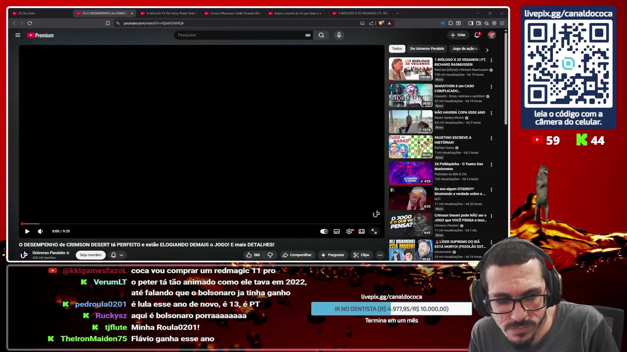Open options for MARATHON video
The image size is (627, 352).
click(x=491, y=87)
